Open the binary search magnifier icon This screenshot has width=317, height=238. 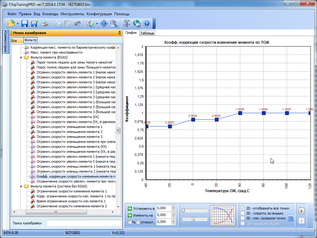pyautogui.click(x=114, y=24)
